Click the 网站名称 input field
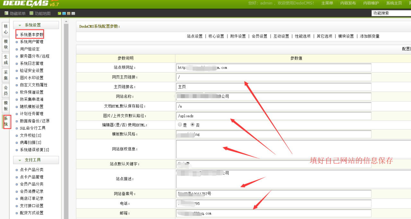 click(x=274, y=96)
